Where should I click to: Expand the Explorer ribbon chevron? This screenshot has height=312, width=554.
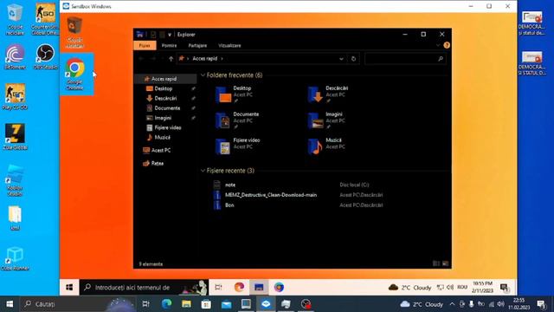[x=438, y=45]
